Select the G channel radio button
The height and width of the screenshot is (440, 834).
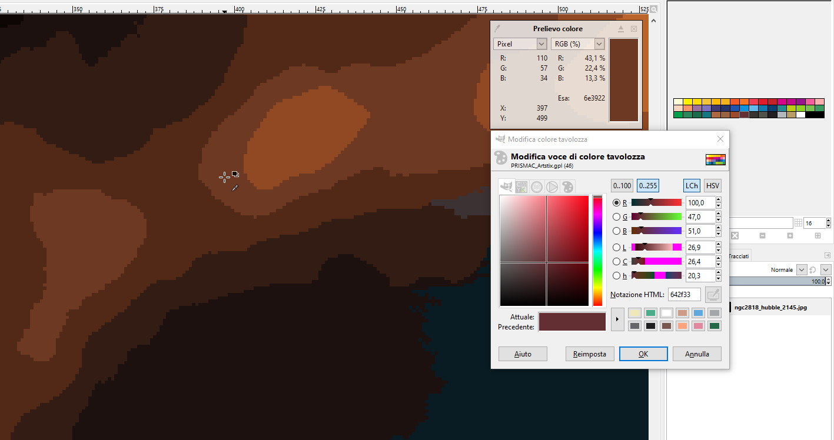[617, 216]
